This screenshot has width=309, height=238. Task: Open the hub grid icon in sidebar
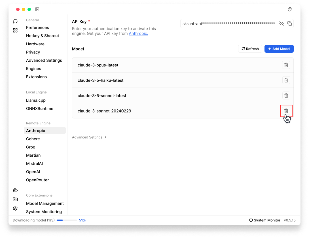pyautogui.click(x=15, y=30)
